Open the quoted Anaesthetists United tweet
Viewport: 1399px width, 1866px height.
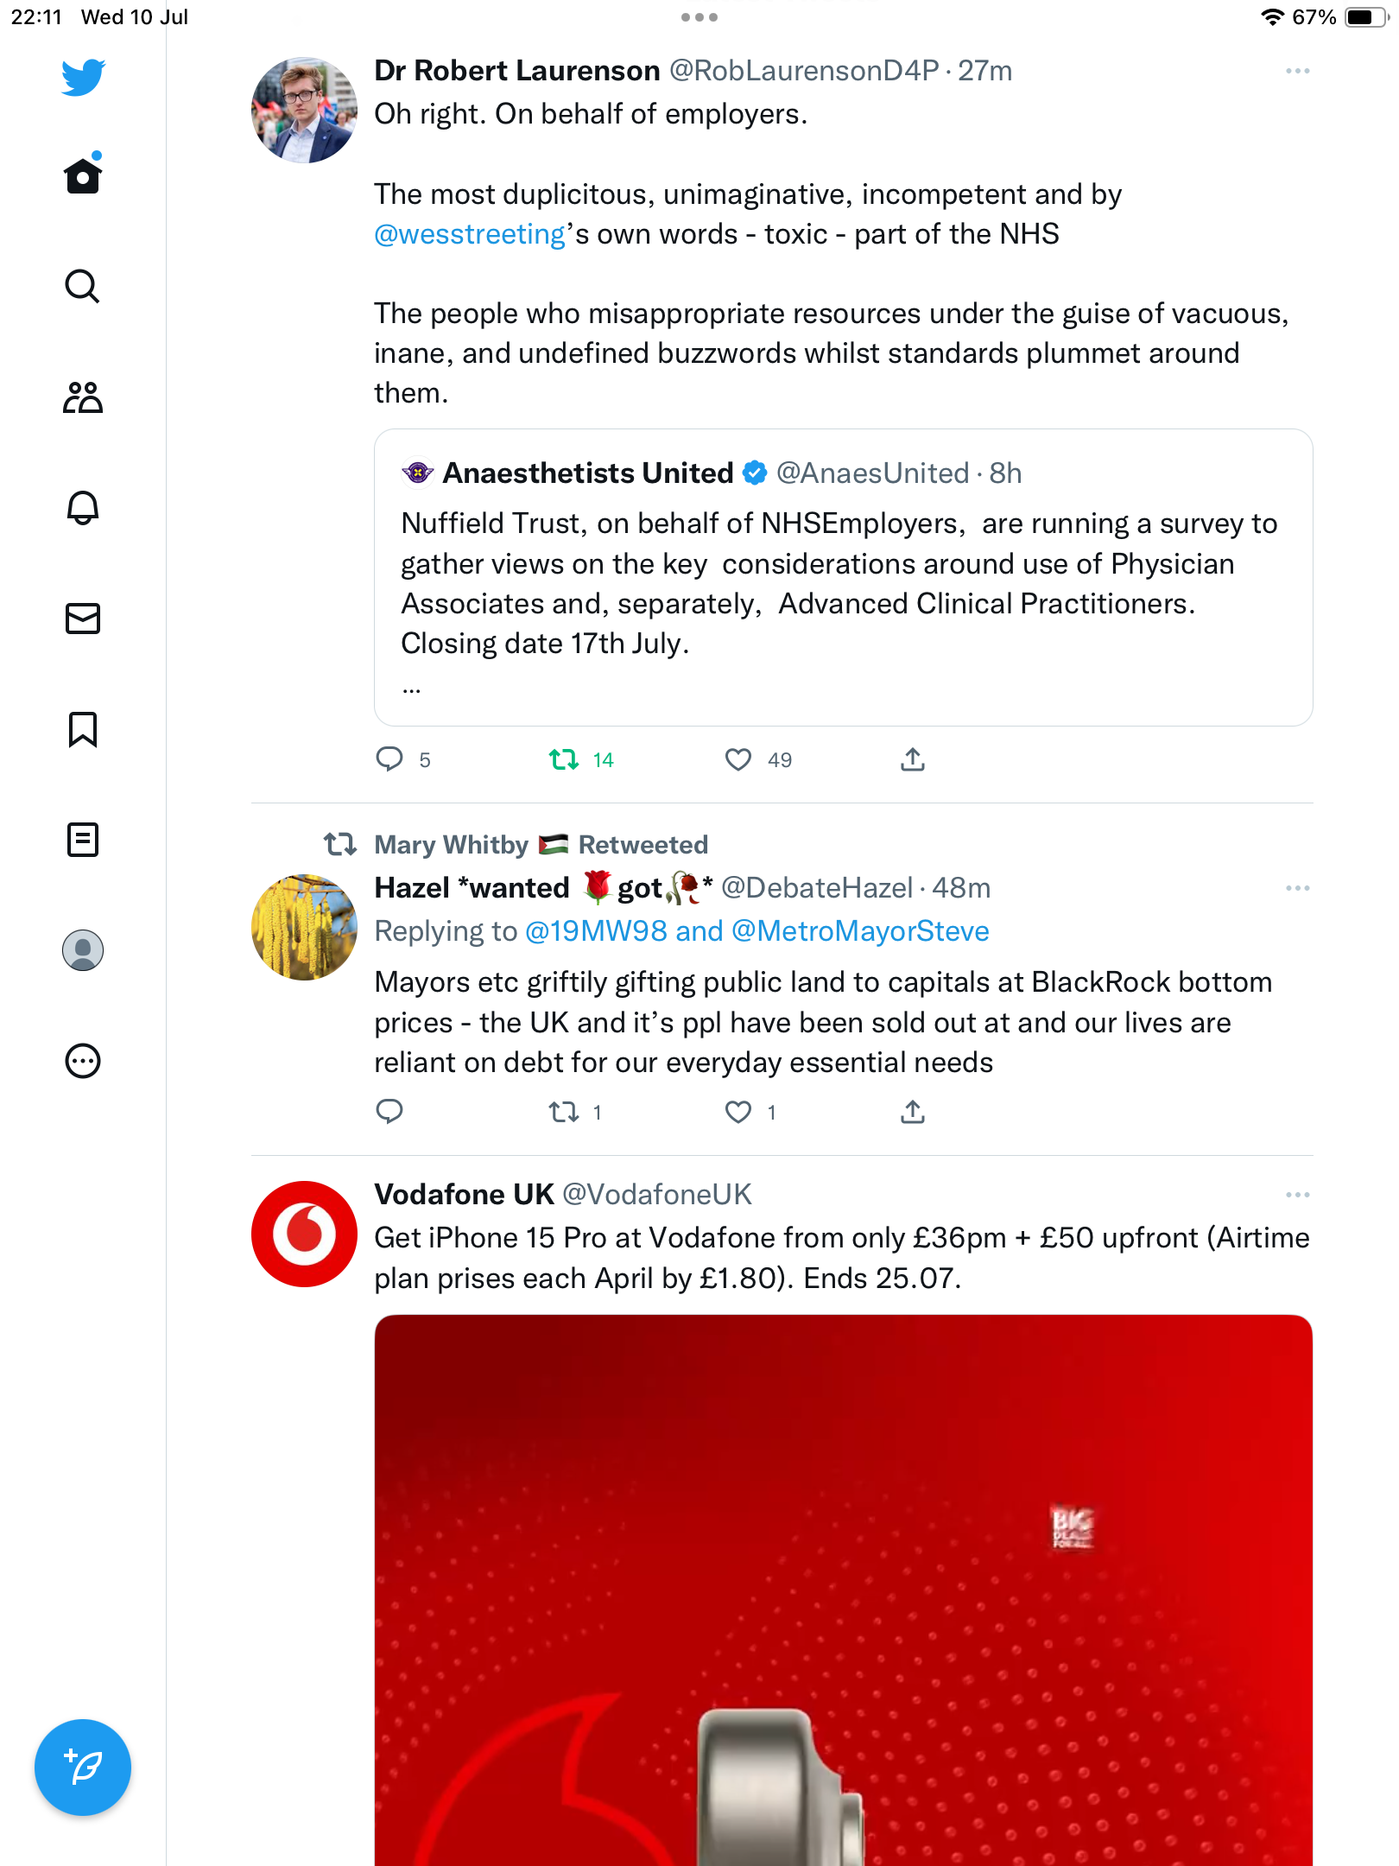click(843, 577)
